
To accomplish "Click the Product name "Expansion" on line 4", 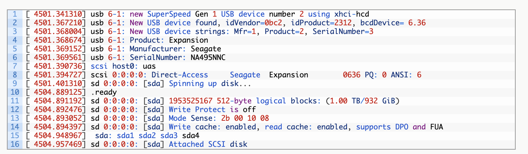I will [189, 40].
